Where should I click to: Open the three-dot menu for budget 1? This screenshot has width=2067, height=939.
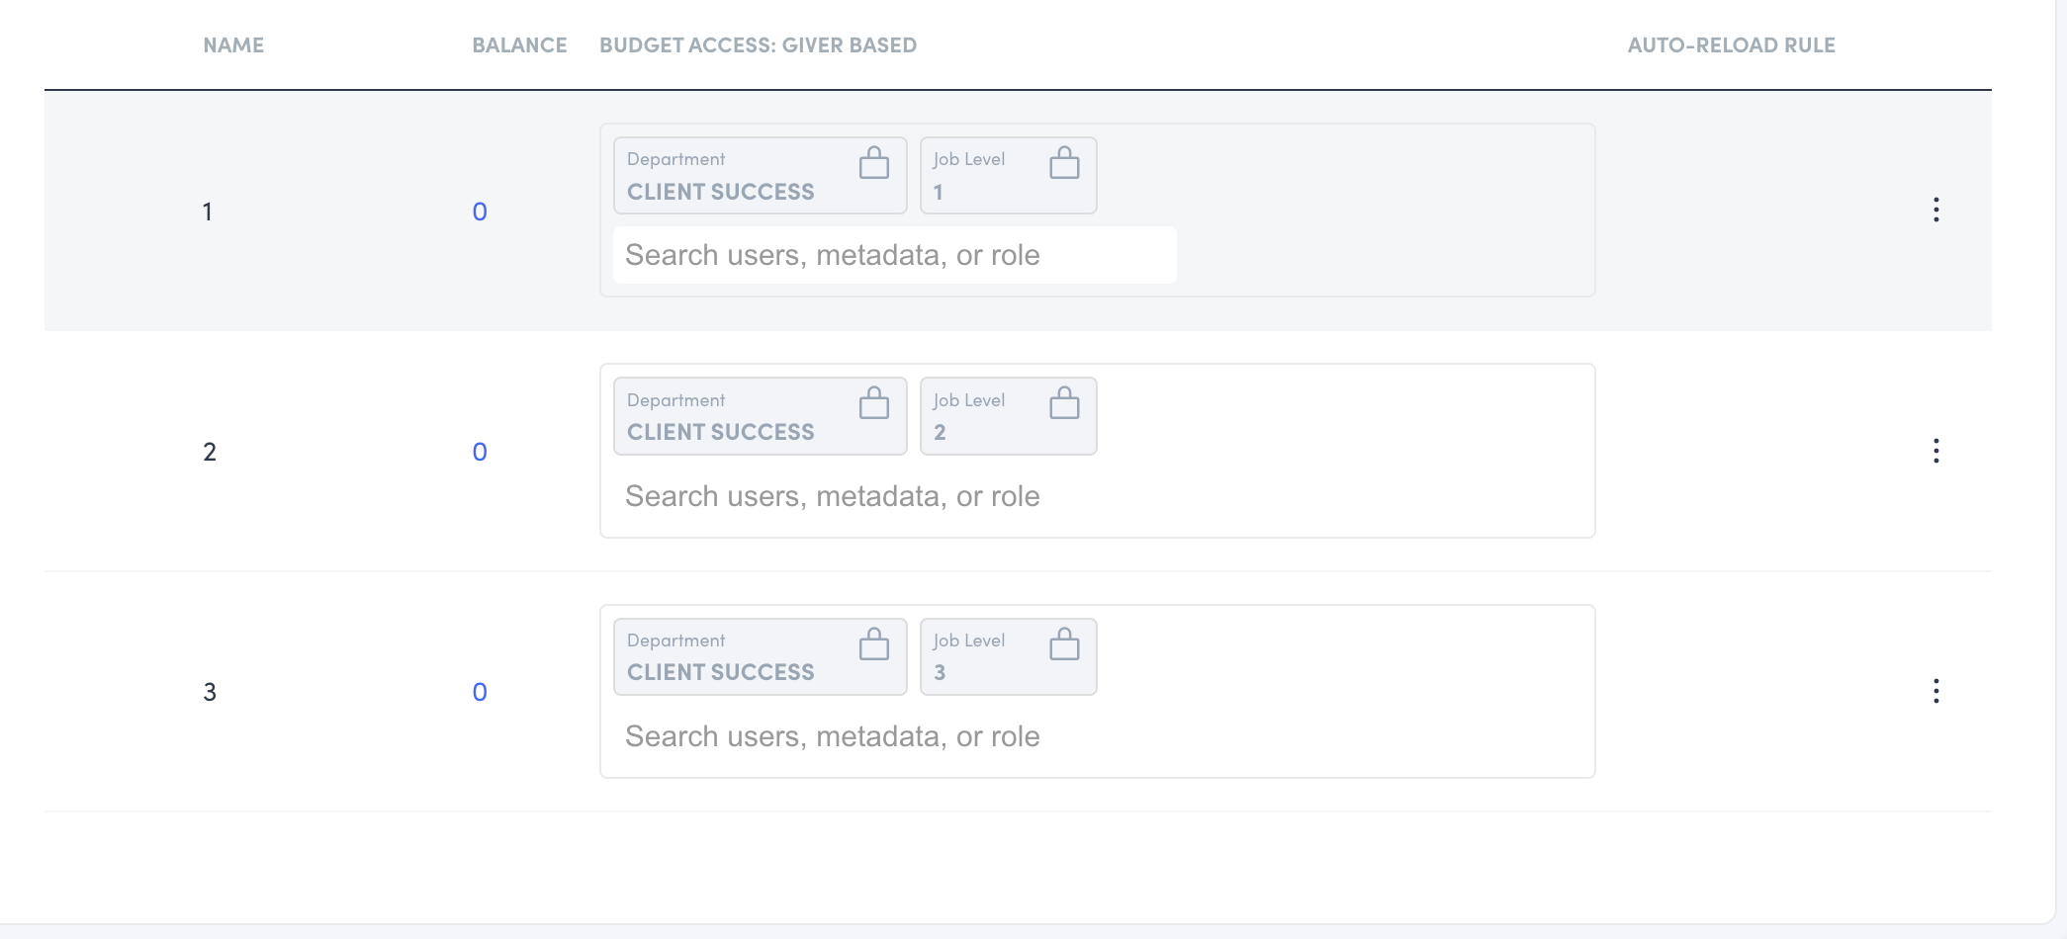click(1935, 210)
